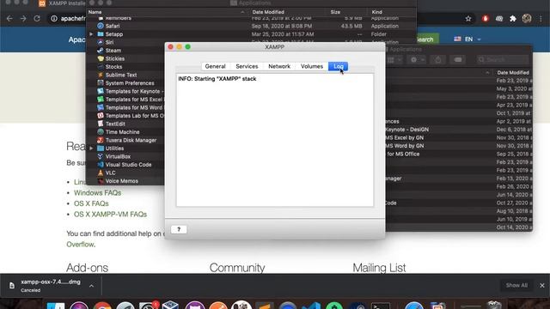
Task: Click browser back arrow button
Action: [9, 19]
